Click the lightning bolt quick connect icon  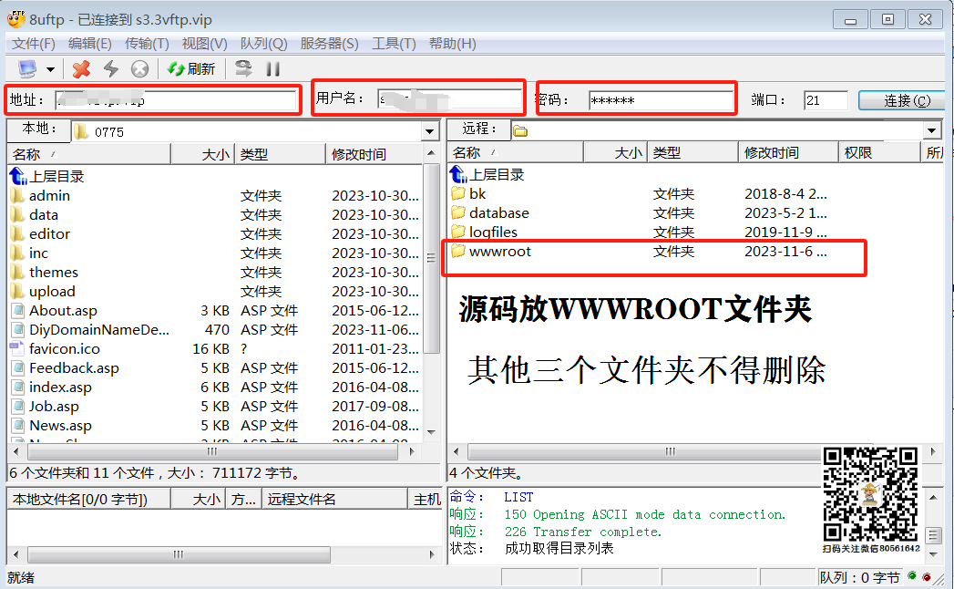(110, 68)
